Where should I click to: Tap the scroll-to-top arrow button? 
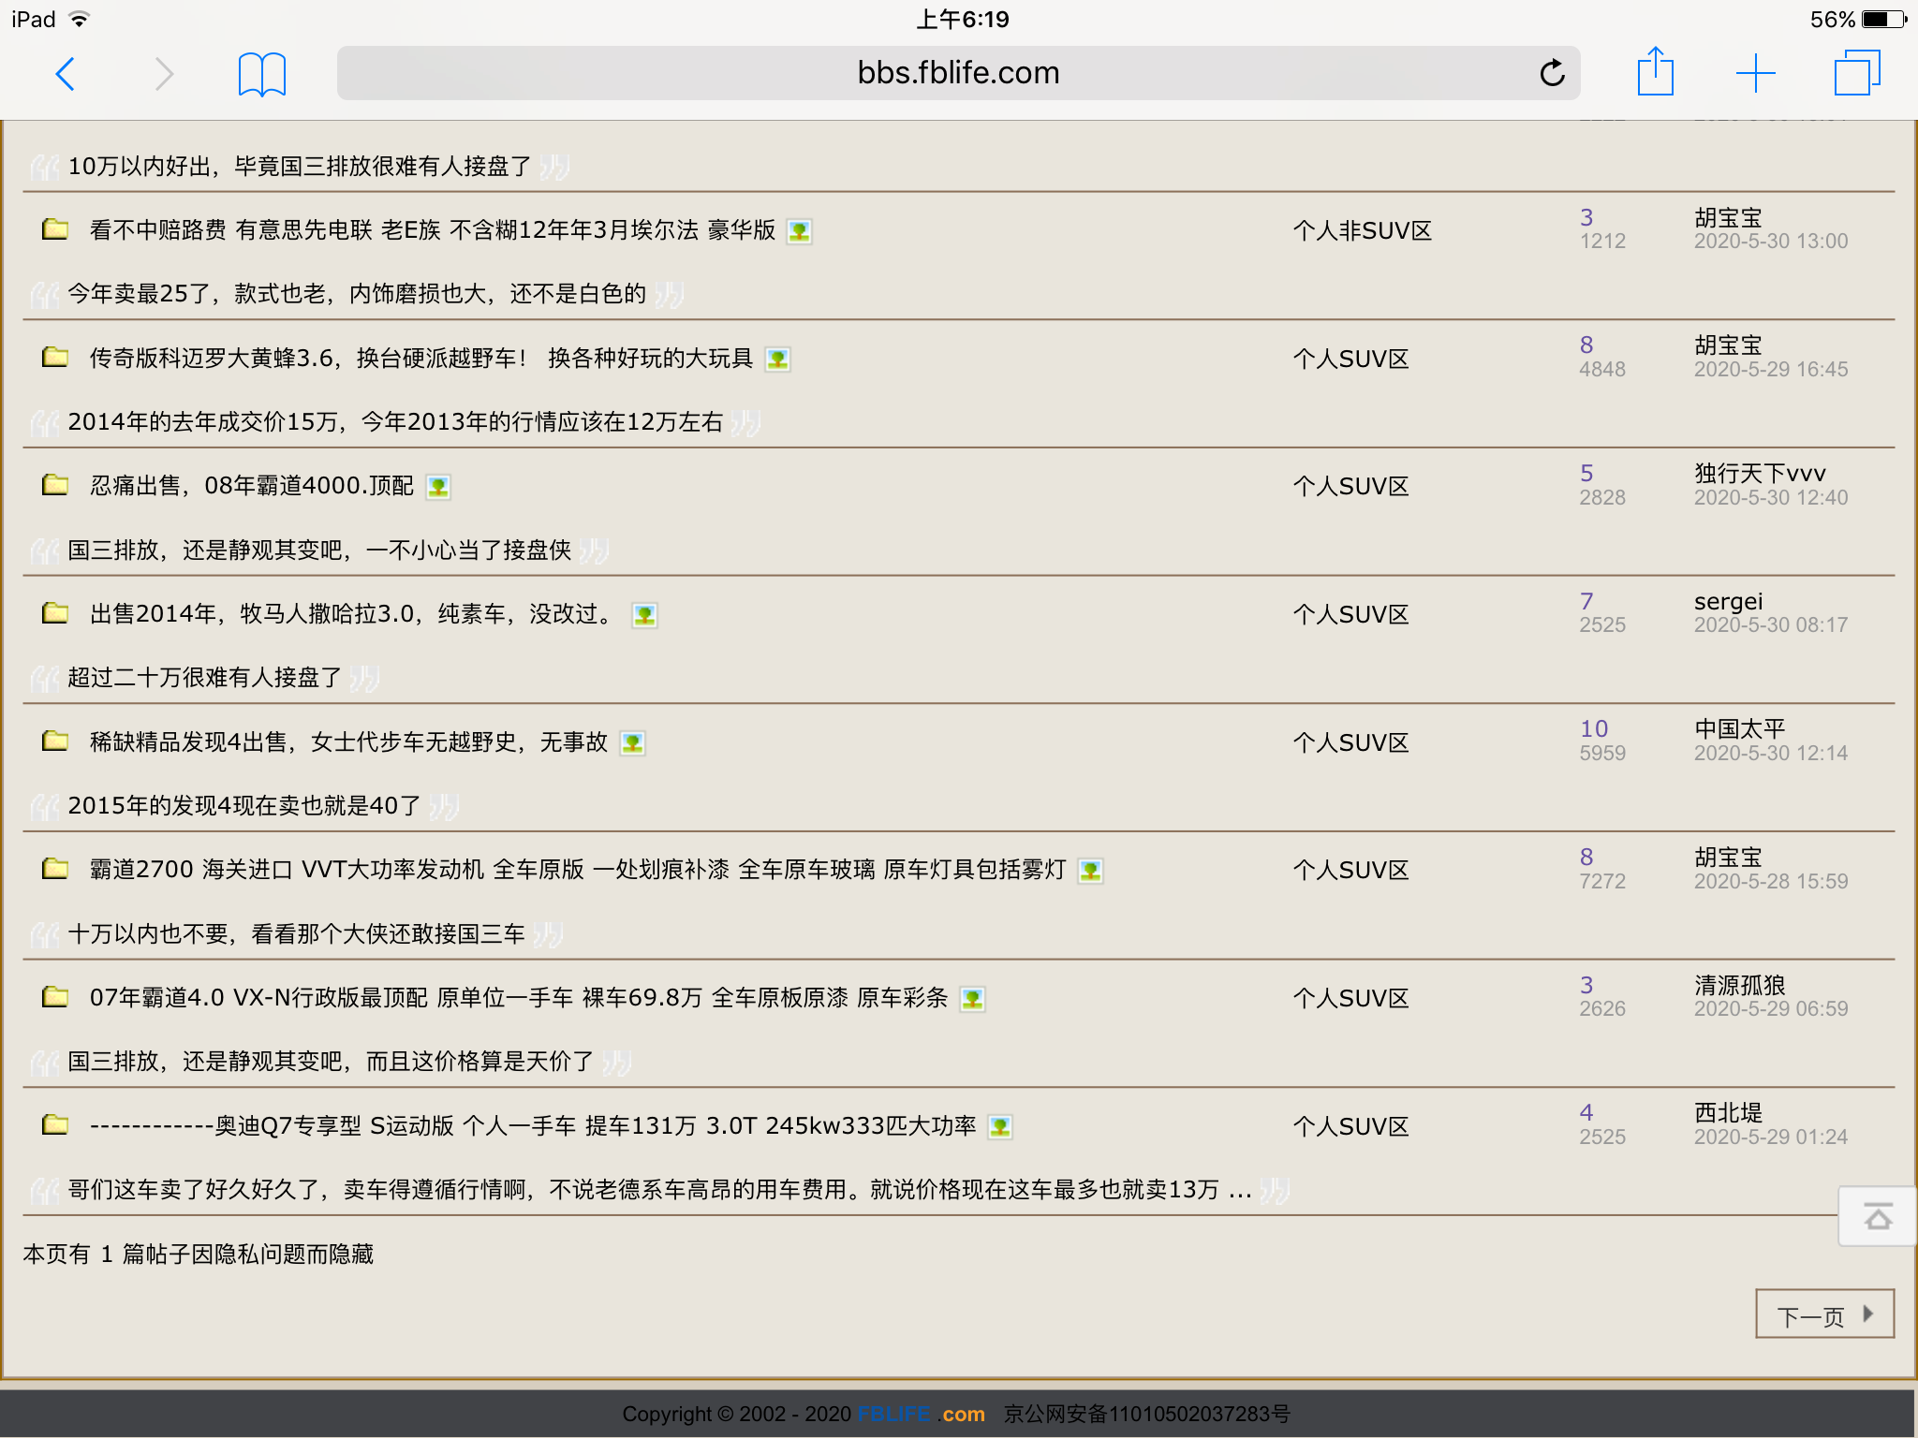(x=1877, y=1217)
